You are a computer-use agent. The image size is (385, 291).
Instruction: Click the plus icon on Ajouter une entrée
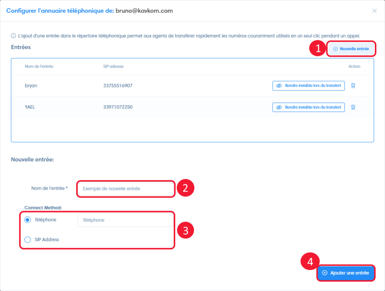(x=324, y=273)
